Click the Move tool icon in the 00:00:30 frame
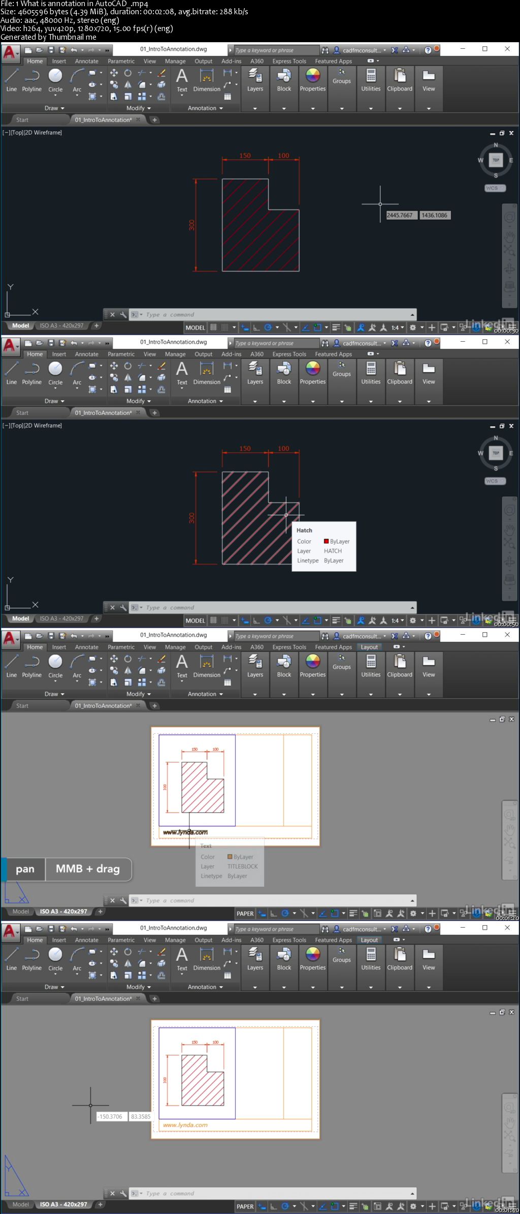The image size is (520, 1214). [114, 73]
